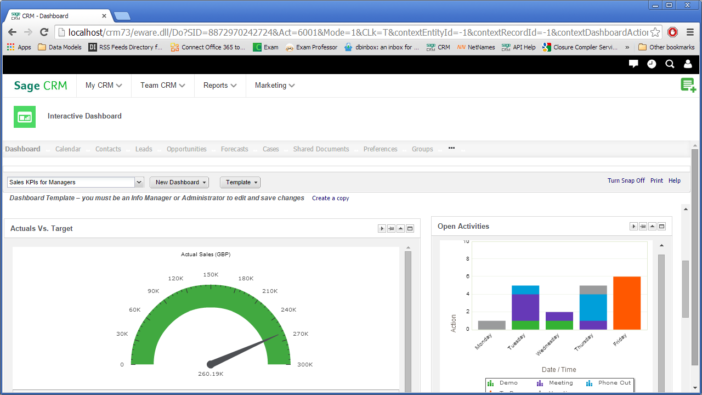
Task: Open the notifications chat bubble icon
Action: pos(633,64)
